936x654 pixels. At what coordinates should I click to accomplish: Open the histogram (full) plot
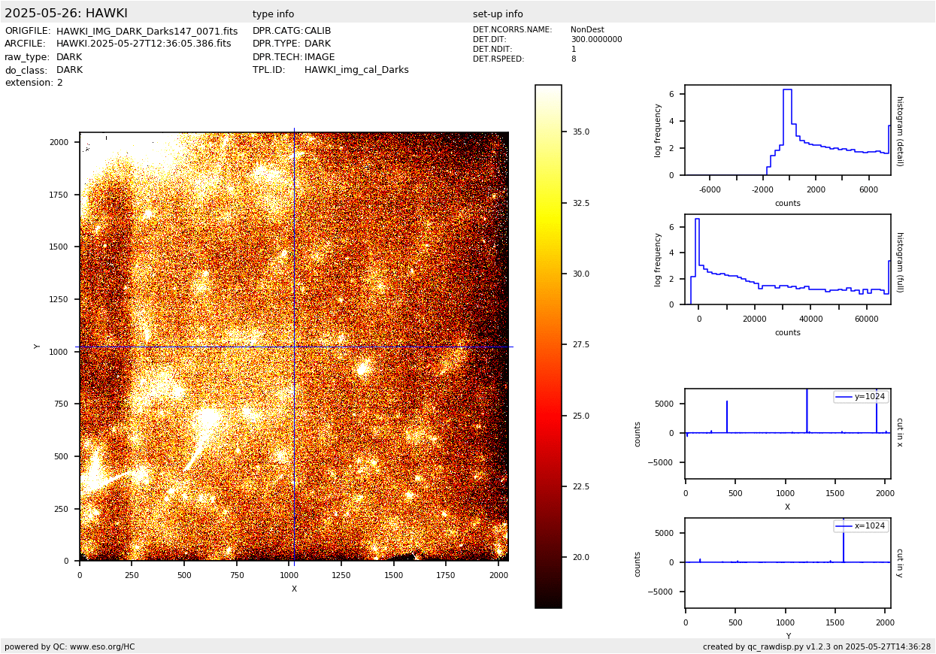click(x=787, y=259)
